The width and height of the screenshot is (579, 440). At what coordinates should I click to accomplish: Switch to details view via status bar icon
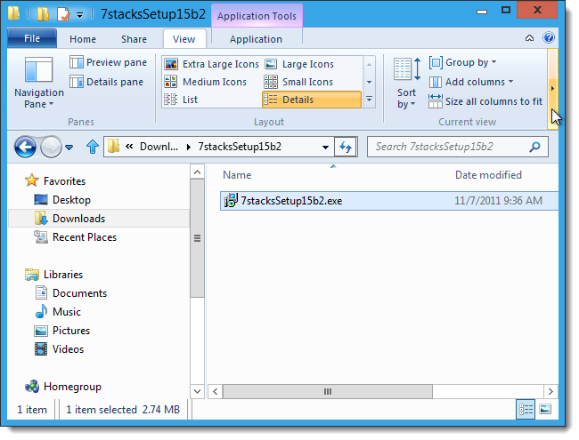click(526, 409)
